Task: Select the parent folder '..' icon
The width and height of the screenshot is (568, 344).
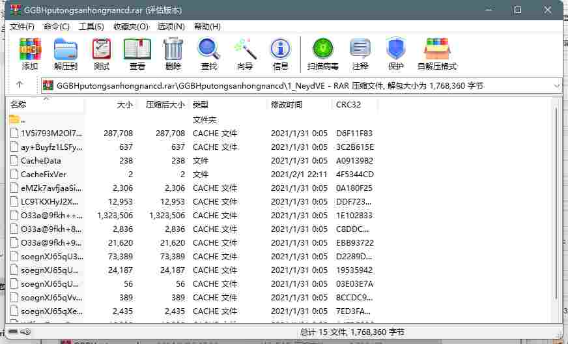Action: click(x=14, y=119)
